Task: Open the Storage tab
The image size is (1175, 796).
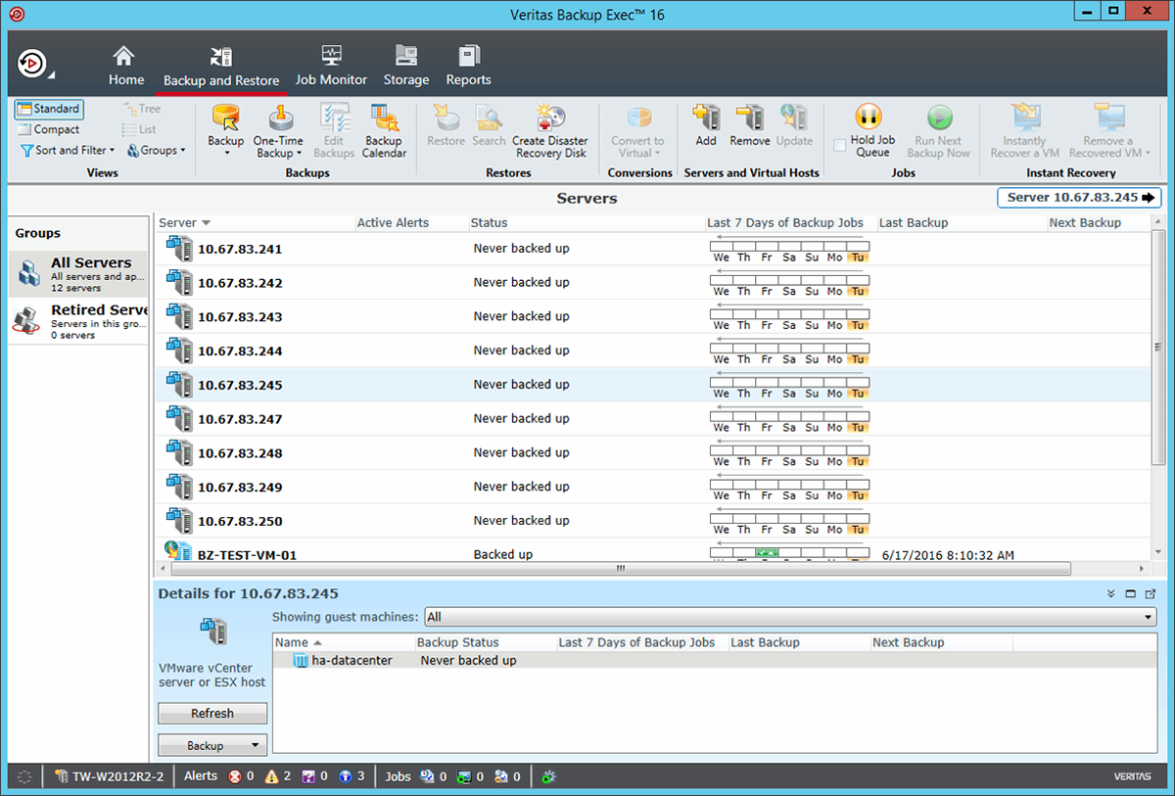Action: [x=405, y=65]
